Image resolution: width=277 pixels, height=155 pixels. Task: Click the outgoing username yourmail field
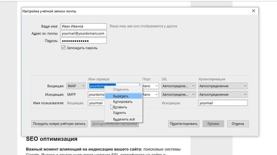click(x=223, y=103)
